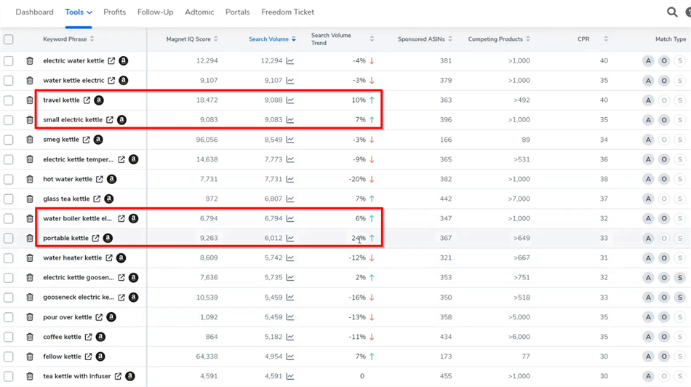Switch to Adtomic
The image size is (691, 387).
point(199,12)
